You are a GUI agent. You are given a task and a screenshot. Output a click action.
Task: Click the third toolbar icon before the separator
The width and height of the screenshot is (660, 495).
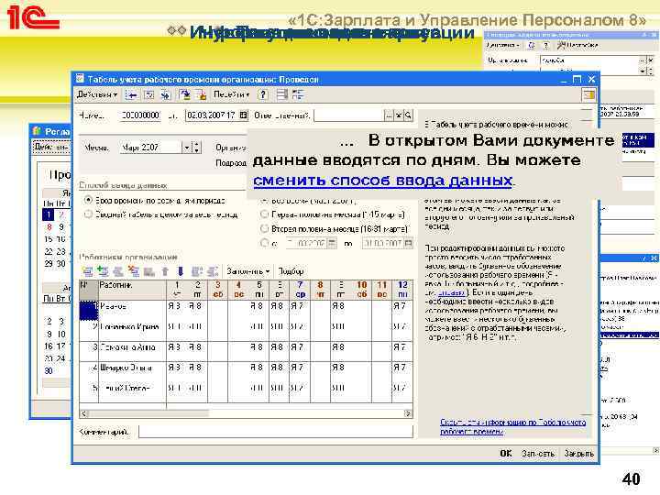(165, 95)
